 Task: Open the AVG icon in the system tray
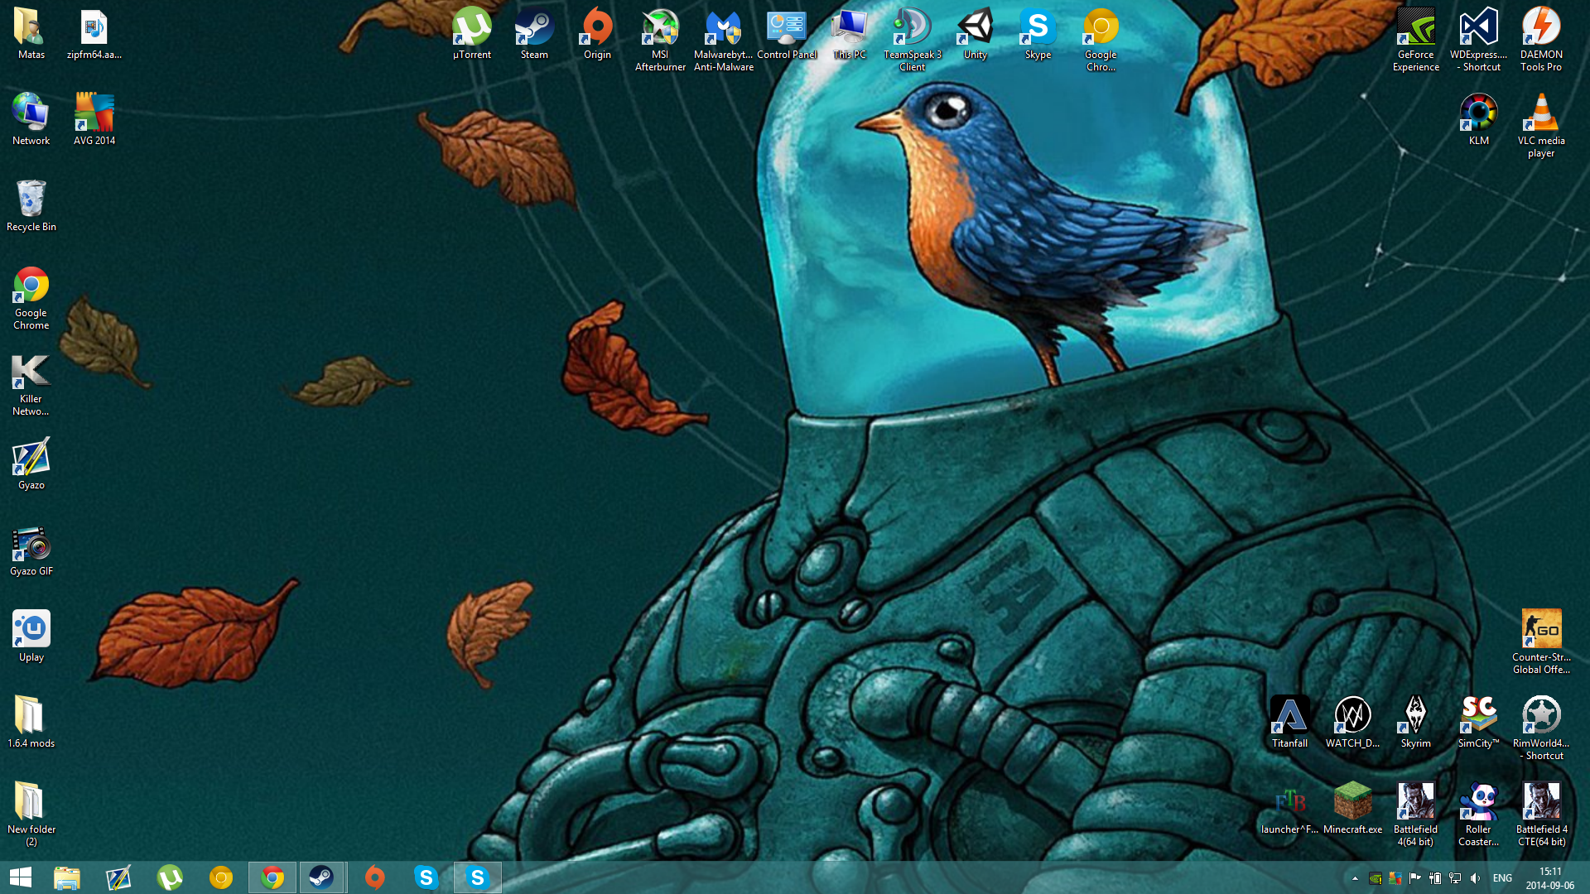coord(1395,878)
